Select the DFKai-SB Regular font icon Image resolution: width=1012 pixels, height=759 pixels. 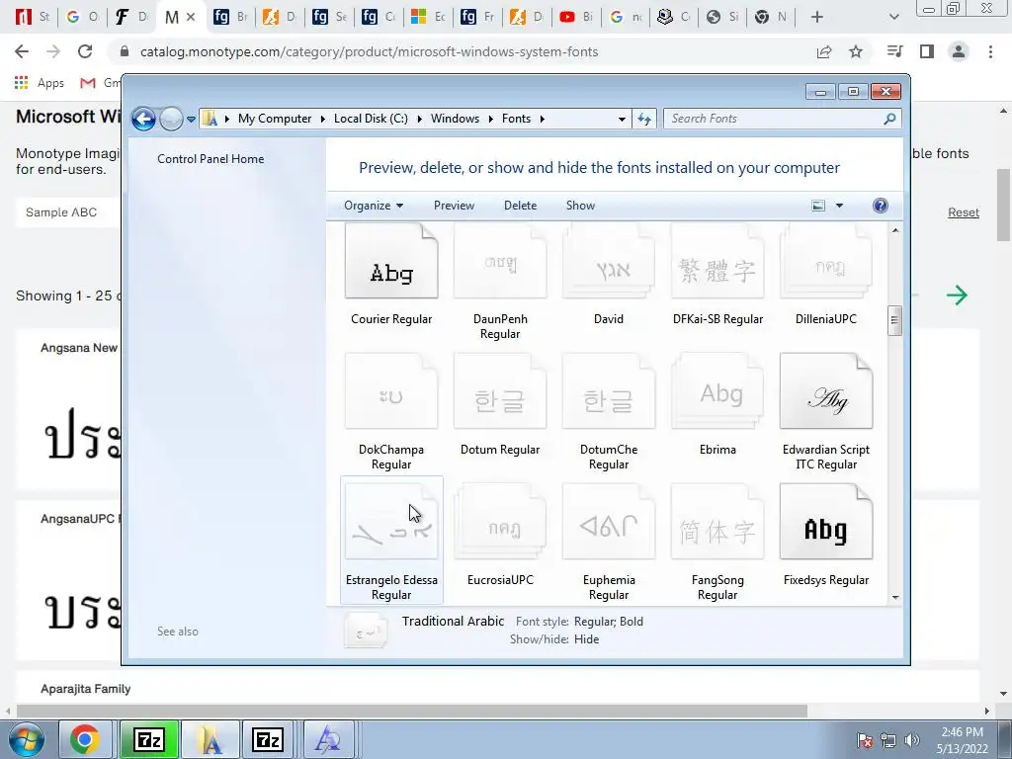pyautogui.click(x=717, y=261)
